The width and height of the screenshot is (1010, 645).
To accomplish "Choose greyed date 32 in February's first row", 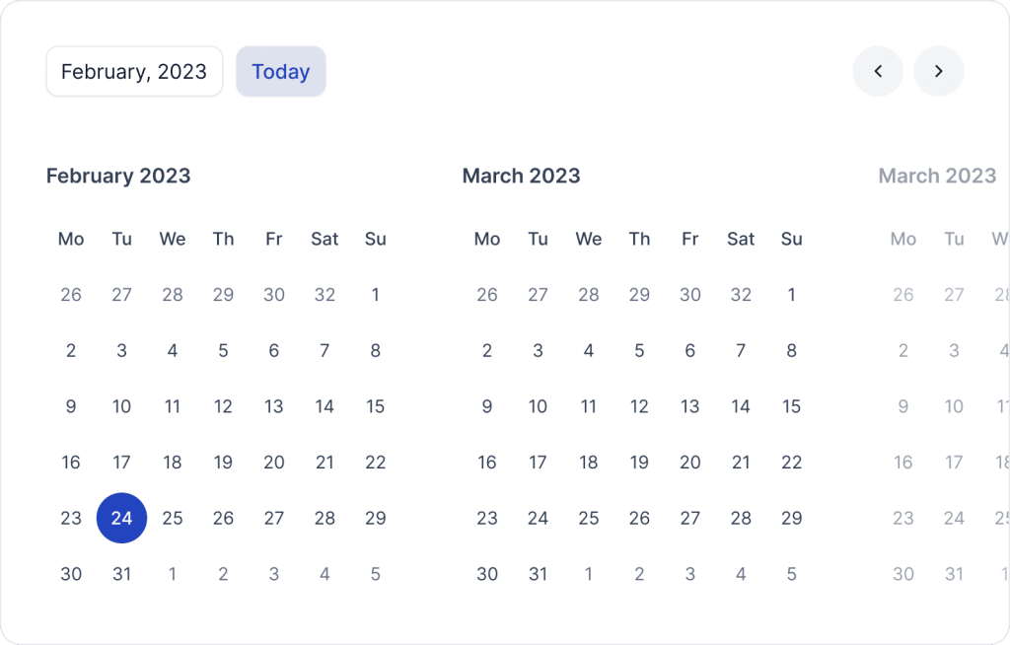I will point(325,295).
